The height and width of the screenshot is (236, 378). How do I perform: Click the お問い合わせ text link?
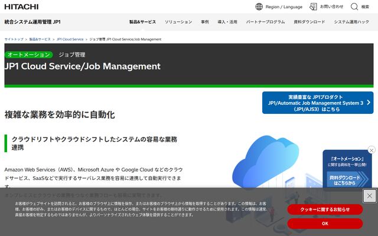click(331, 6)
